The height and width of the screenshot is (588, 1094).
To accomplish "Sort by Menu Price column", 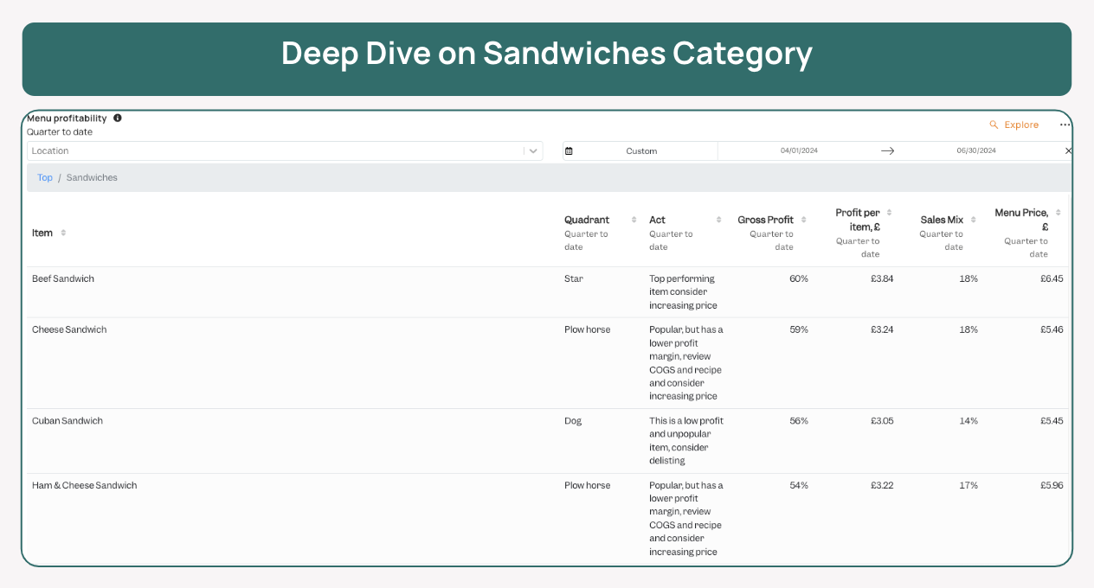I will tap(1058, 213).
